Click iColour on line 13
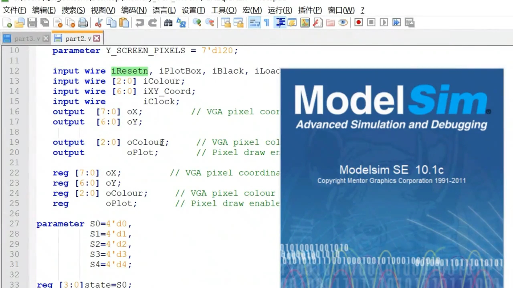Viewport: 513px width, 288px height. (x=162, y=81)
